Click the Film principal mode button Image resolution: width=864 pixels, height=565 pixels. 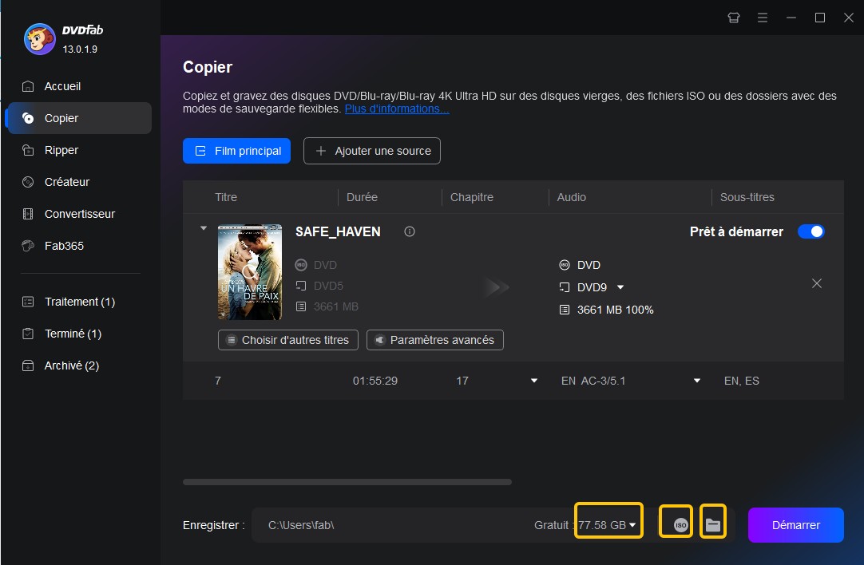(x=236, y=151)
